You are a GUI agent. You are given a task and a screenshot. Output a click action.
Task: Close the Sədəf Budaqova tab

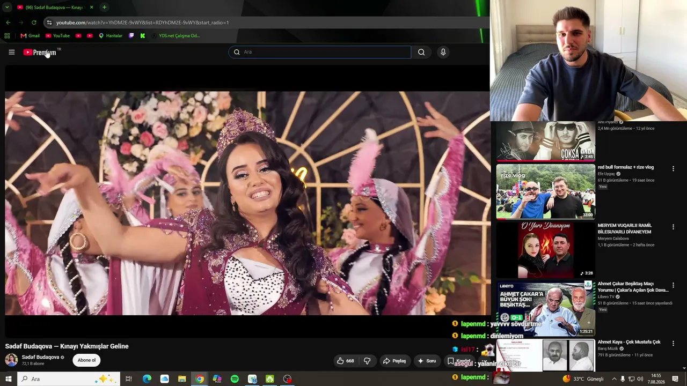91,7
